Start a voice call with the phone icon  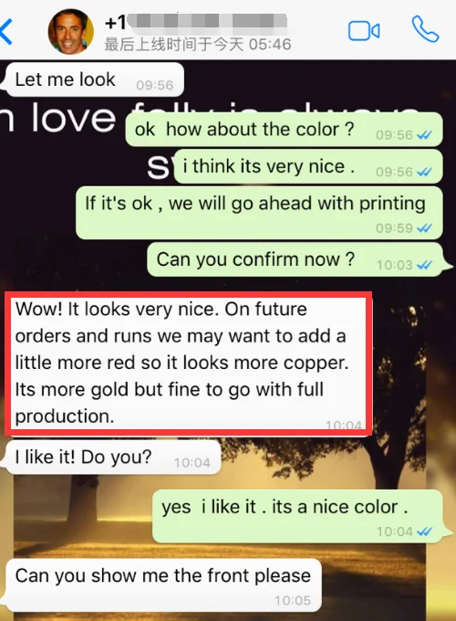[x=425, y=29]
